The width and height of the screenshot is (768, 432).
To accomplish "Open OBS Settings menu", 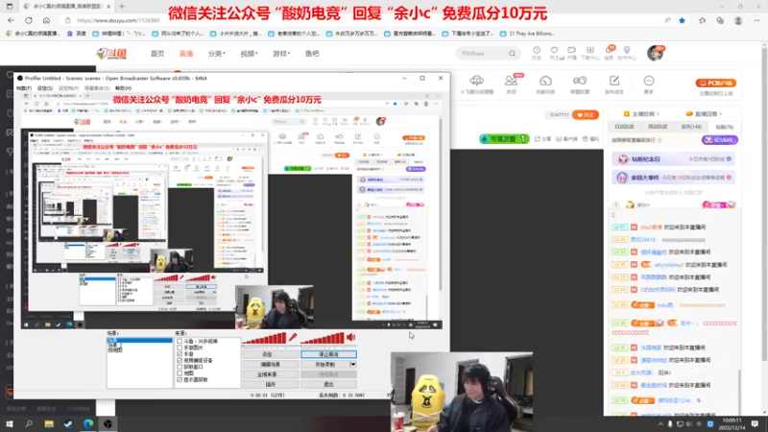I will (x=45, y=88).
